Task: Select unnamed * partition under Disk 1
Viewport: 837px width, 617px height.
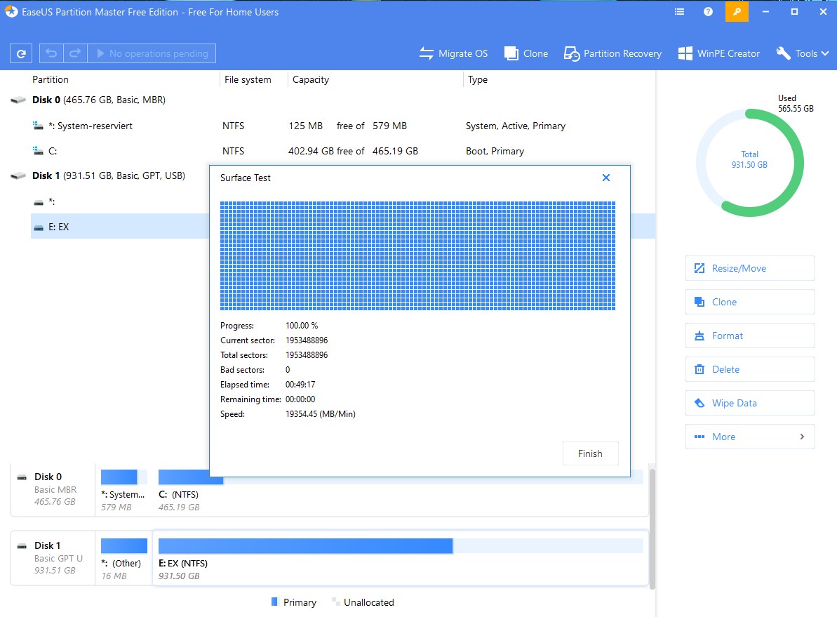Action: 120,202
